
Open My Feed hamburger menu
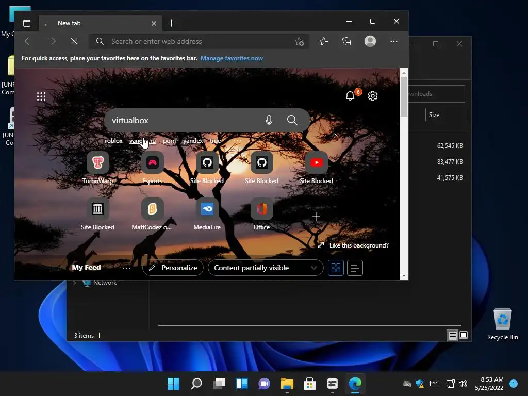point(55,268)
